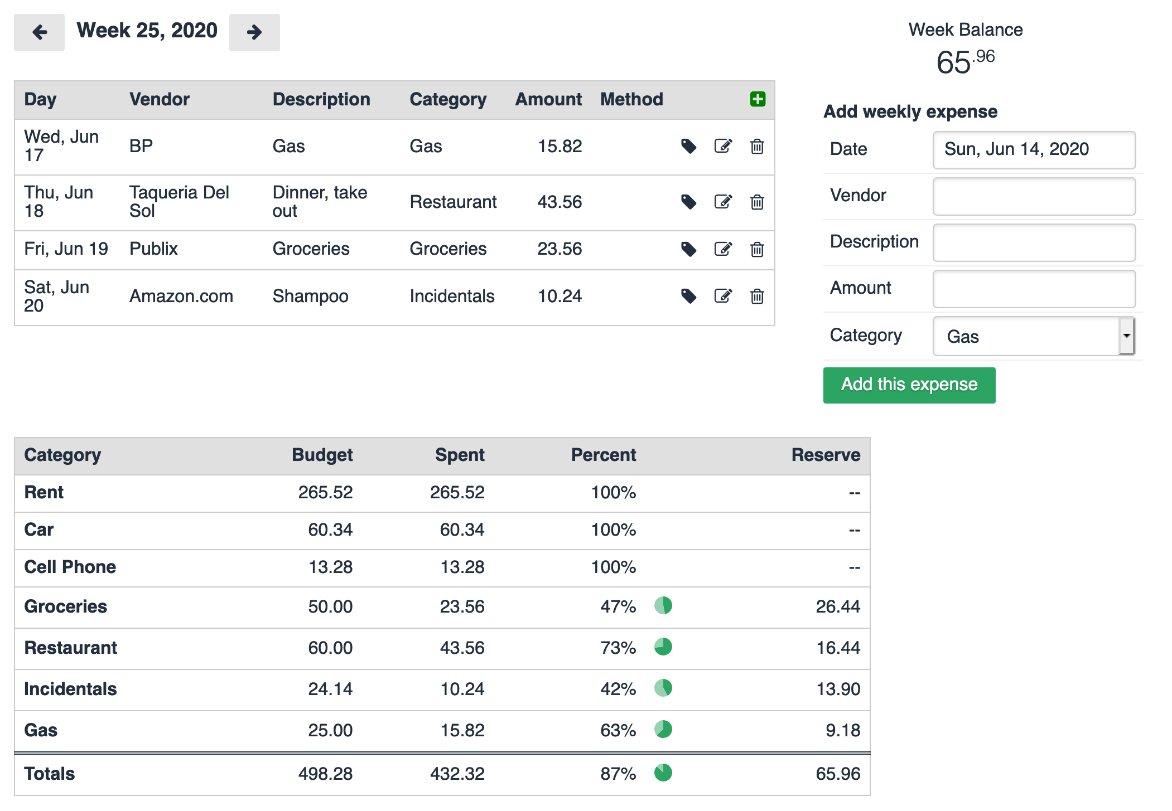Delete the Publix groceries expense

click(757, 249)
